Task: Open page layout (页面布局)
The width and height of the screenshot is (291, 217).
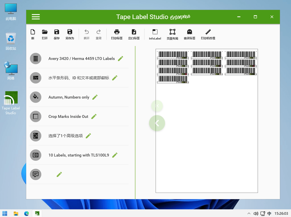Action: (x=172, y=34)
